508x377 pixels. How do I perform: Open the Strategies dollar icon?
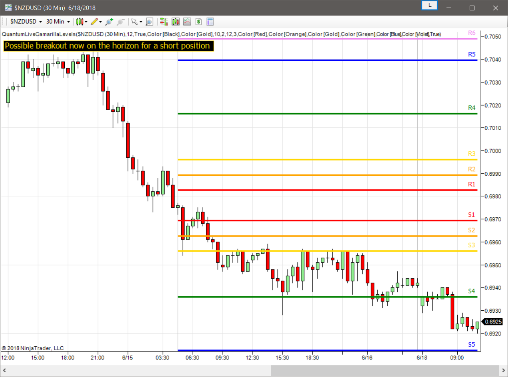(198, 22)
